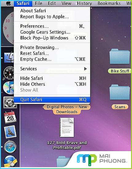Select Empty Cache
Viewport: 132px width, 169px height.
click(x=52, y=59)
